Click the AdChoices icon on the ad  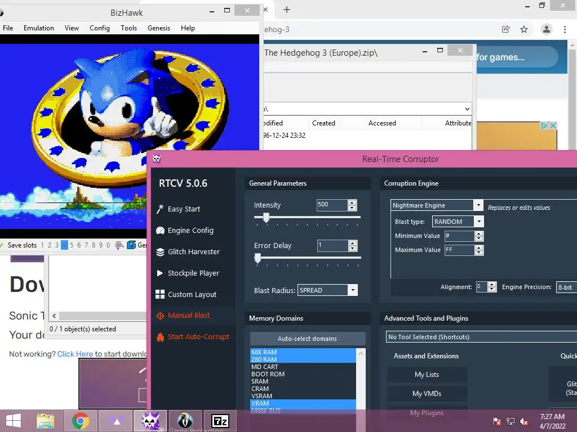544,125
